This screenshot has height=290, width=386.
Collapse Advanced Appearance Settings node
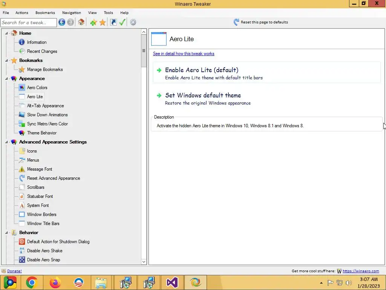click(x=6, y=142)
